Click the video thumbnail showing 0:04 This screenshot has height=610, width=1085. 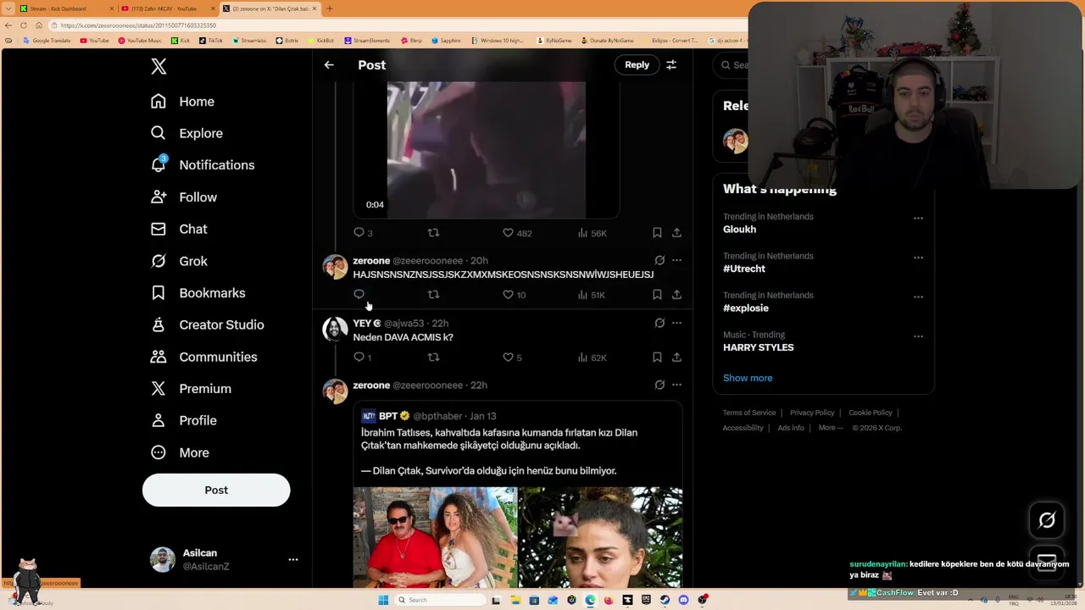pyautogui.click(x=486, y=150)
